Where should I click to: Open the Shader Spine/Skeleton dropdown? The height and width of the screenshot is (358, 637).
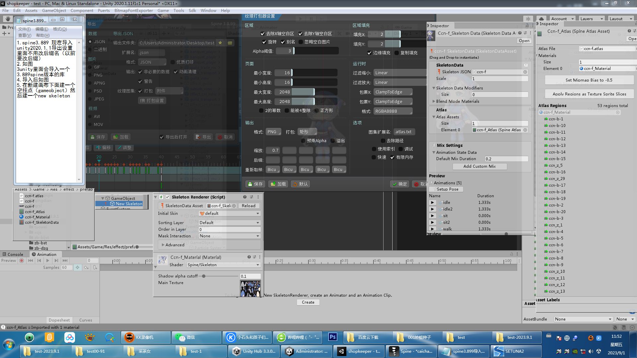point(223,265)
